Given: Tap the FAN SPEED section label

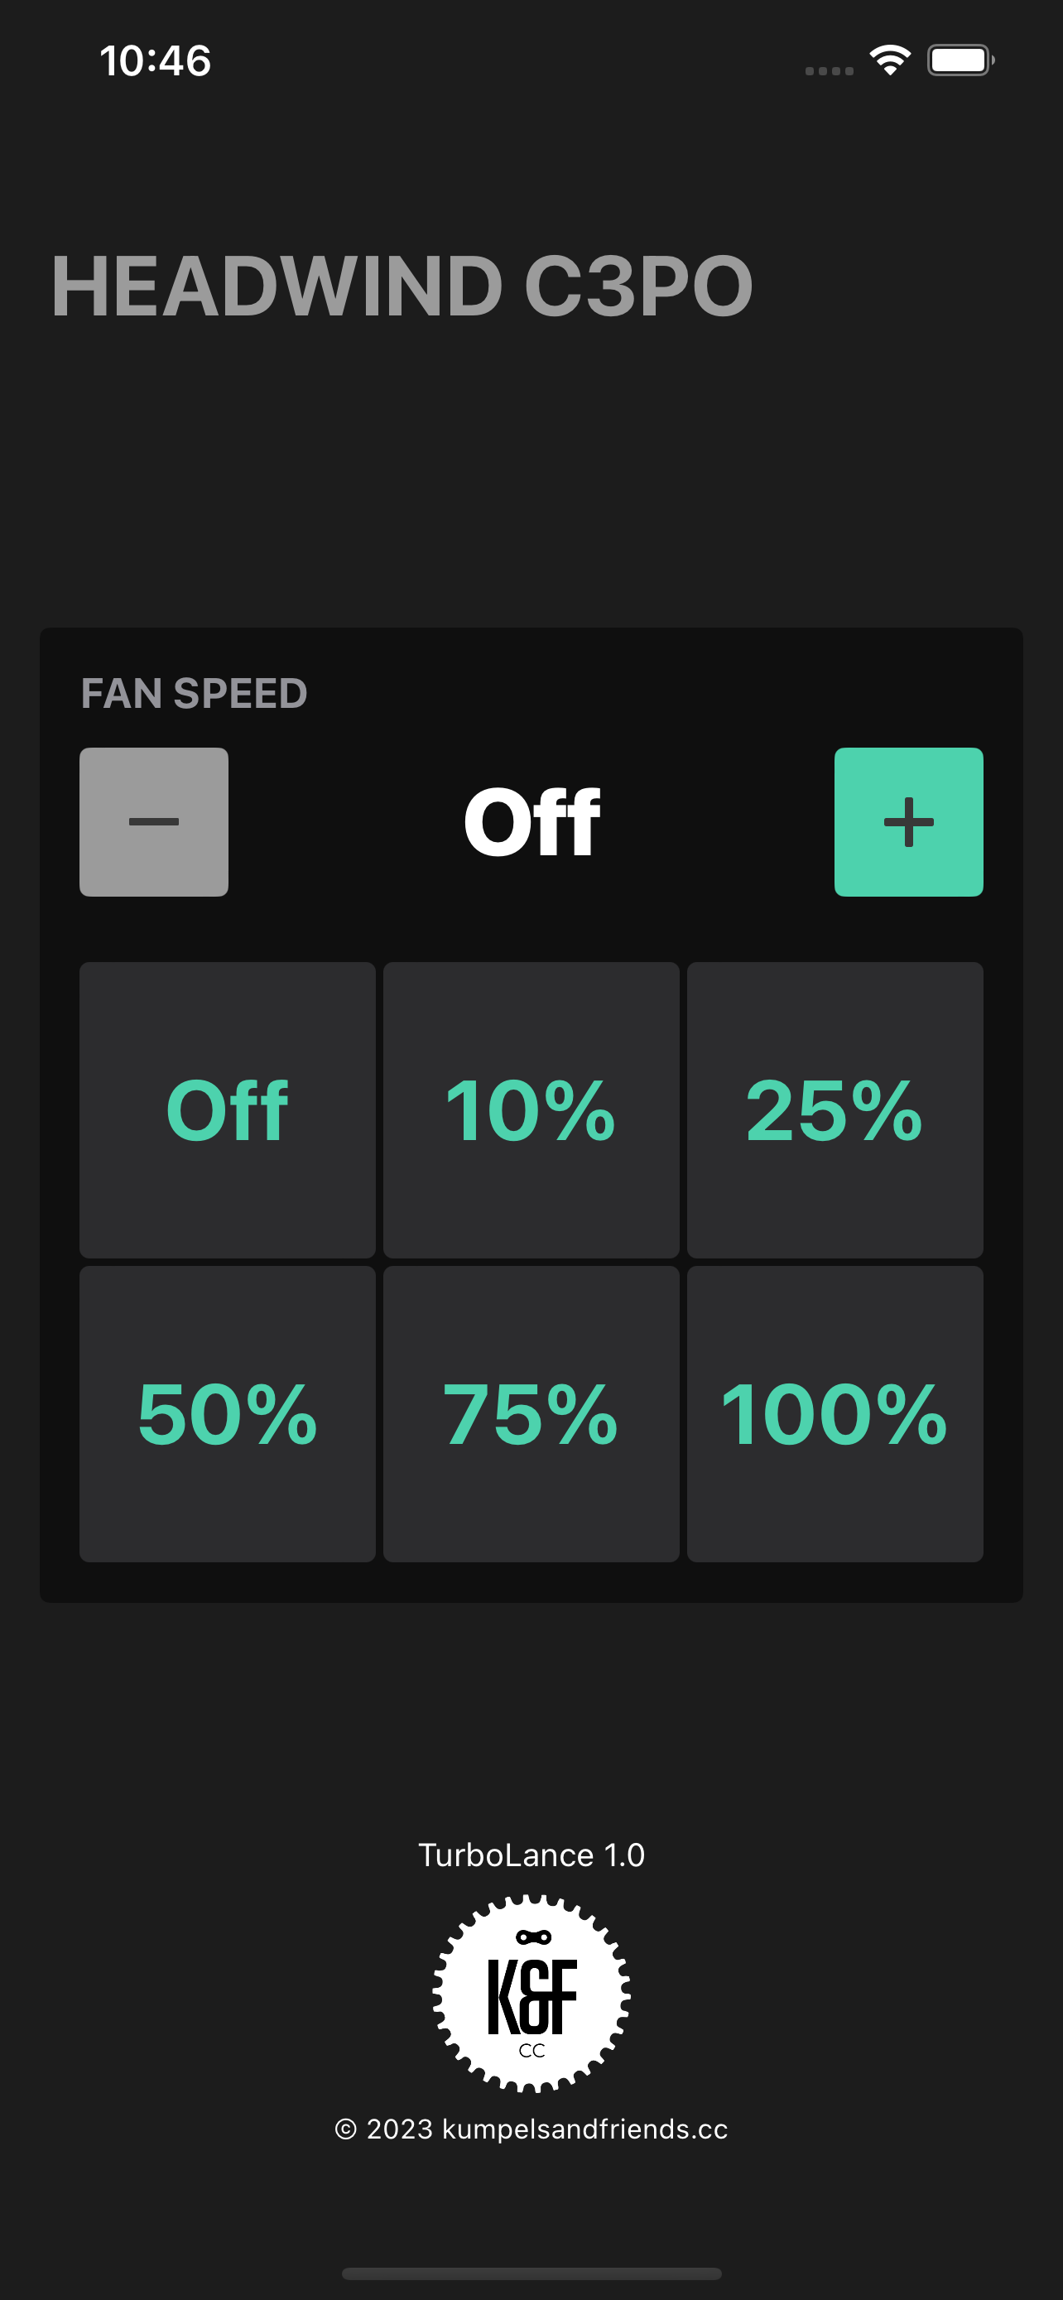Looking at the screenshot, I should tap(195, 694).
